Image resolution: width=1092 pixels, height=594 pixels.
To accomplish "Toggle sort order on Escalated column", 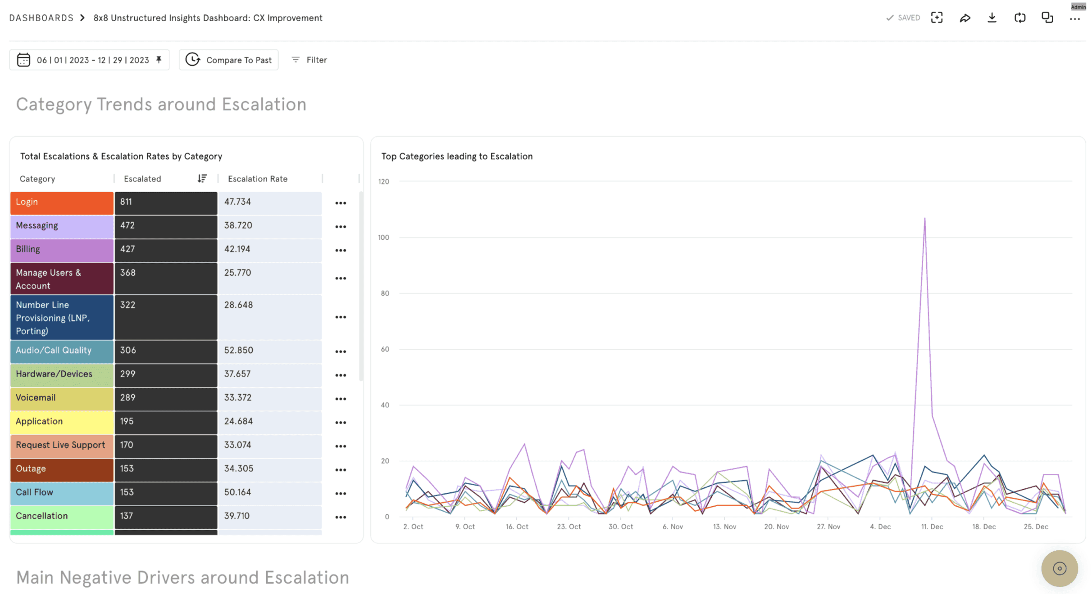I will click(x=202, y=179).
